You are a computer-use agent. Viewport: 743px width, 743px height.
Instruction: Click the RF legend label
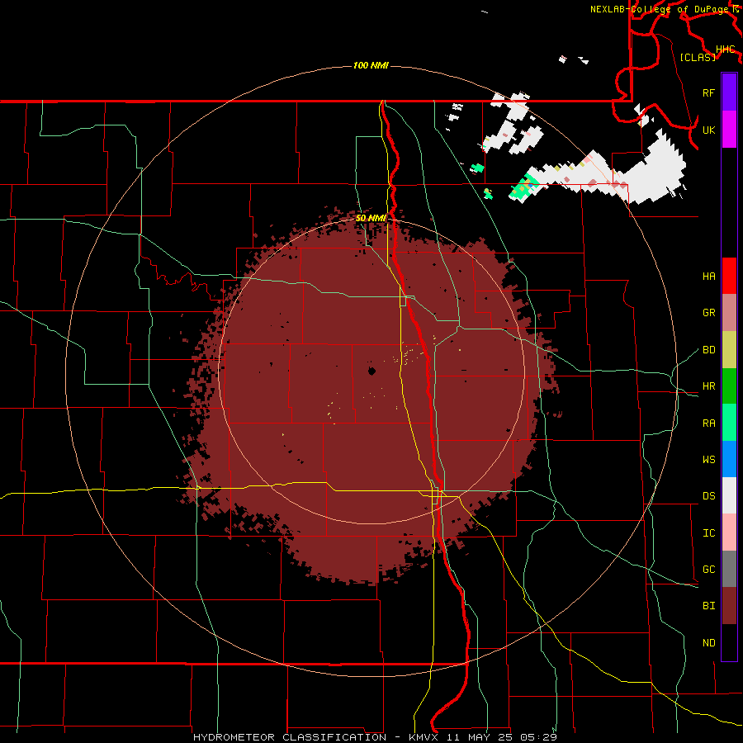[x=708, y=92]
